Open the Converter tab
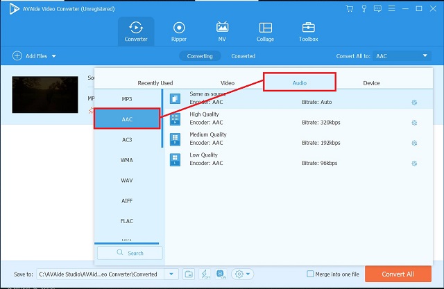 click(136, 31)
